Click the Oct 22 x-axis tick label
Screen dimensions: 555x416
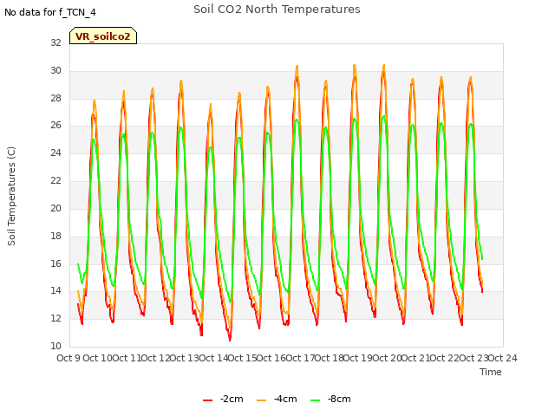tap(445, 358)
